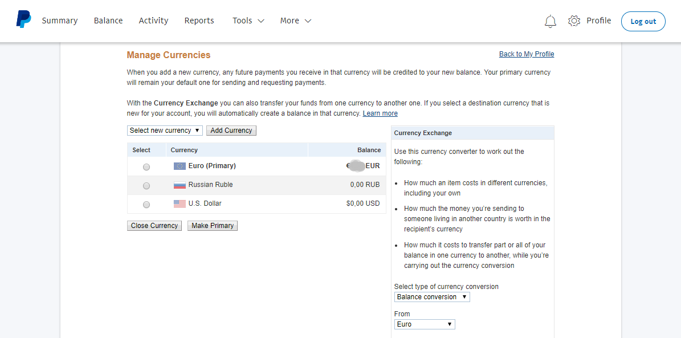Click the Select column header
Viewport: 681px width, 338px height.
pos(141,150)
